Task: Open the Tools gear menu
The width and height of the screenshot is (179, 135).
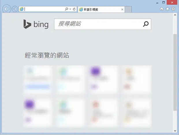Action: click(173, 9)
